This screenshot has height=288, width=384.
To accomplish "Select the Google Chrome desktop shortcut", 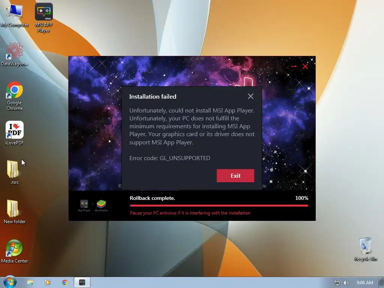I will pos(15,96).
